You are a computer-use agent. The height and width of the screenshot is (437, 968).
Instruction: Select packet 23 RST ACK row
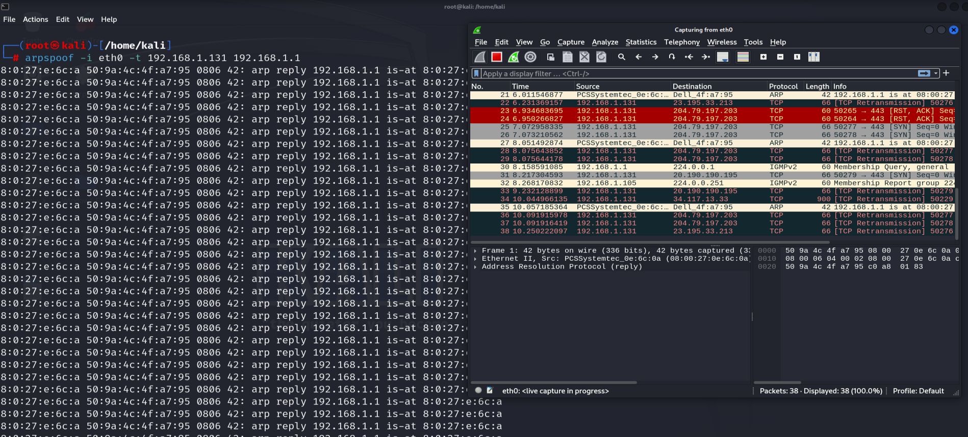712,111
